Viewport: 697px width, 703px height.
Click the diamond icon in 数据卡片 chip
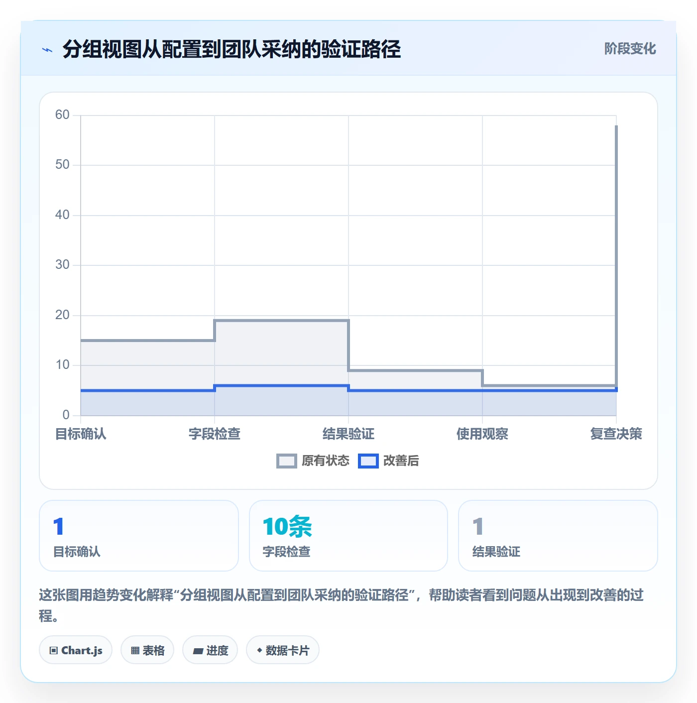pos(259,650)
